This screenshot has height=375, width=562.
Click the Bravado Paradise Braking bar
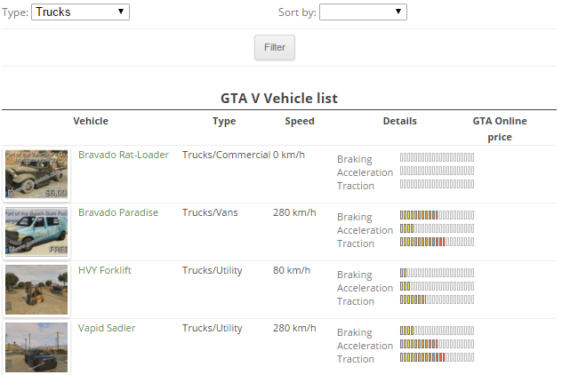437,215
